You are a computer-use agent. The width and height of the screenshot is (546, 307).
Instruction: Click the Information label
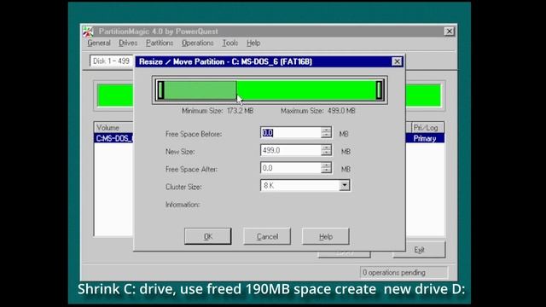point(183,205)
